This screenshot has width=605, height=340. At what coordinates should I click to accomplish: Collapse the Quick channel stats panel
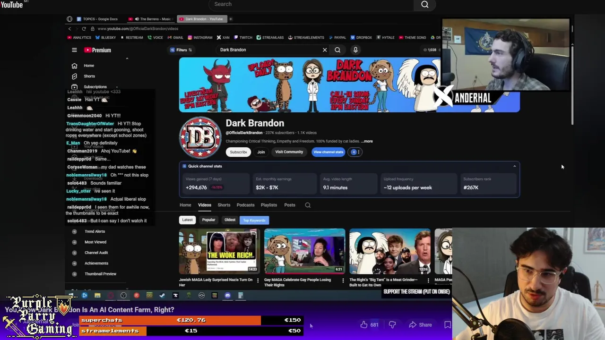[x=514, y=166]
